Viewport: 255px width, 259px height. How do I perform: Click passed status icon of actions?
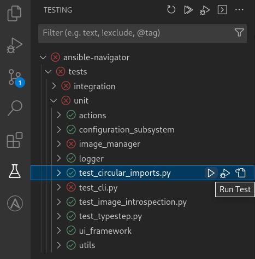point(71,115)
